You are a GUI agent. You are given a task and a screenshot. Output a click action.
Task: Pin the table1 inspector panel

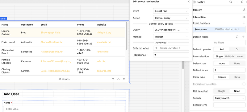click(242, 2)
